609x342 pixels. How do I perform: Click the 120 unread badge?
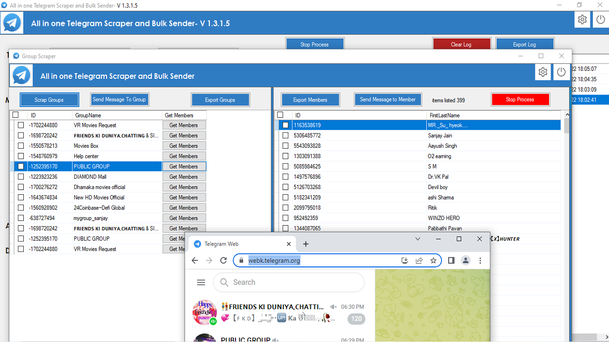click(x=356, y=319)
